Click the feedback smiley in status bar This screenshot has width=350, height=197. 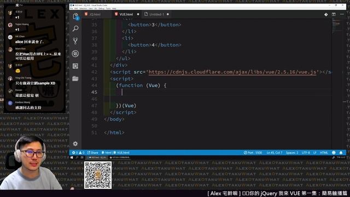334,153
